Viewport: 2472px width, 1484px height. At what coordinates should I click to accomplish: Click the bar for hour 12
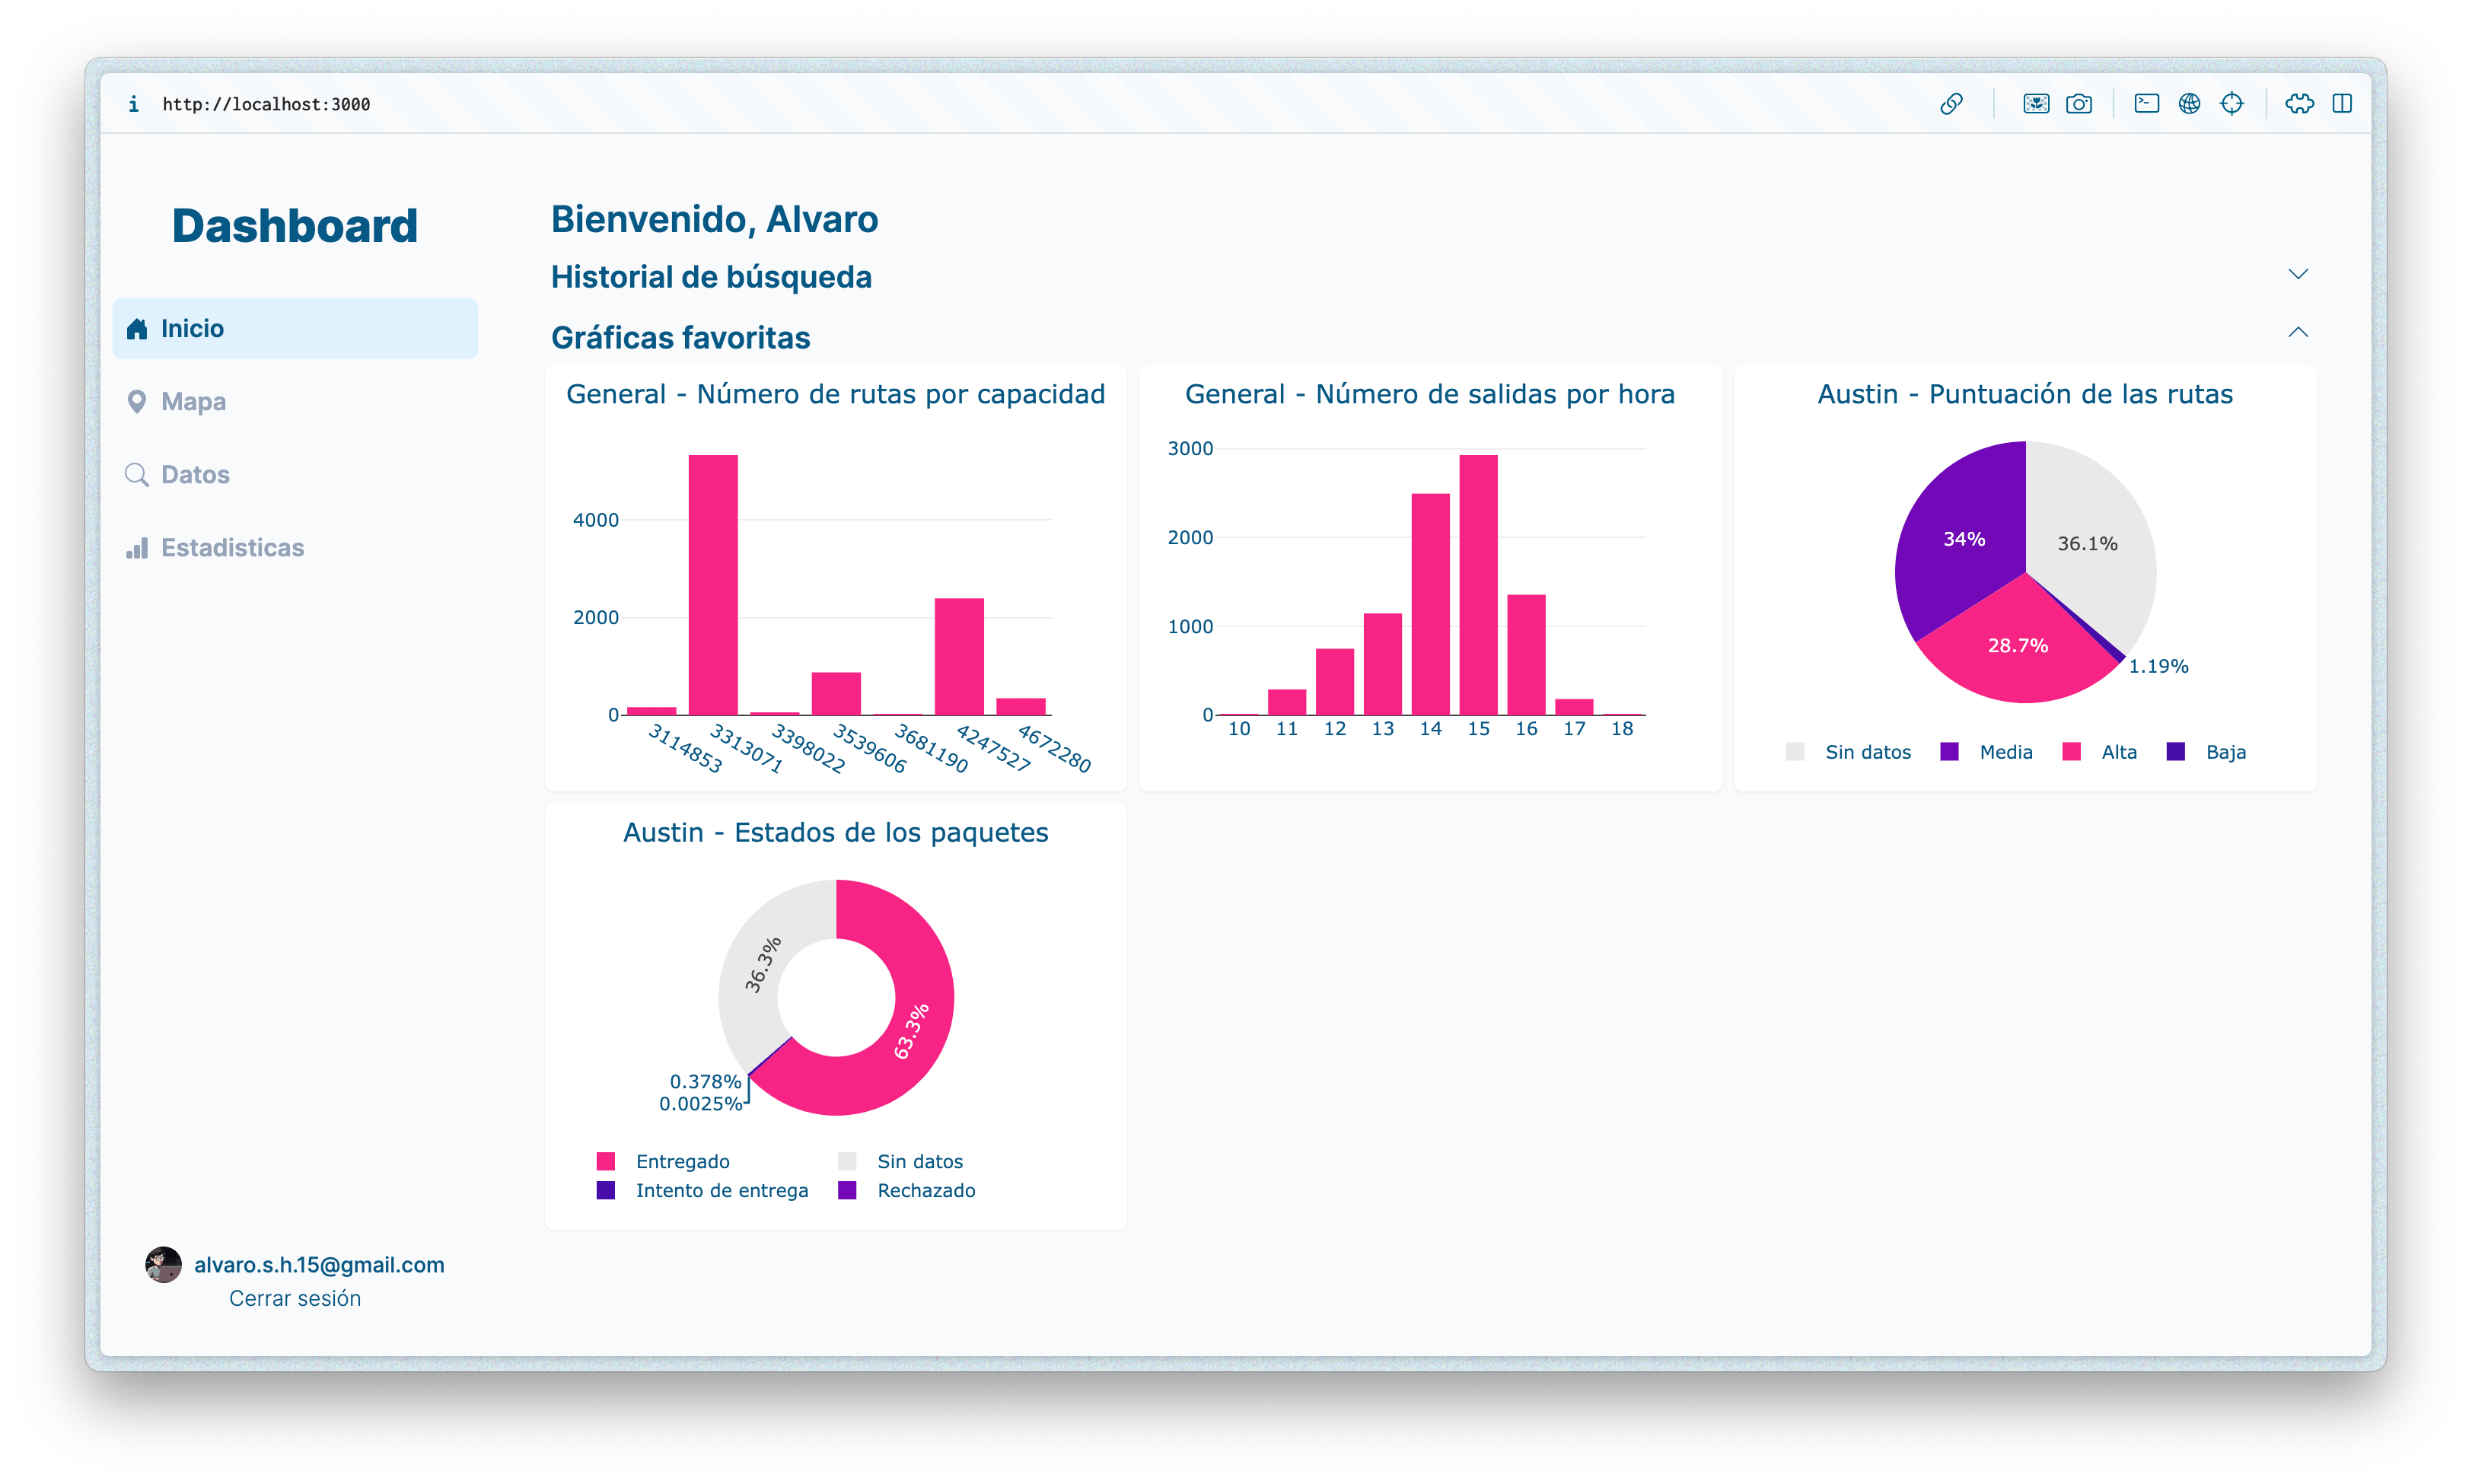point(1334,682)
